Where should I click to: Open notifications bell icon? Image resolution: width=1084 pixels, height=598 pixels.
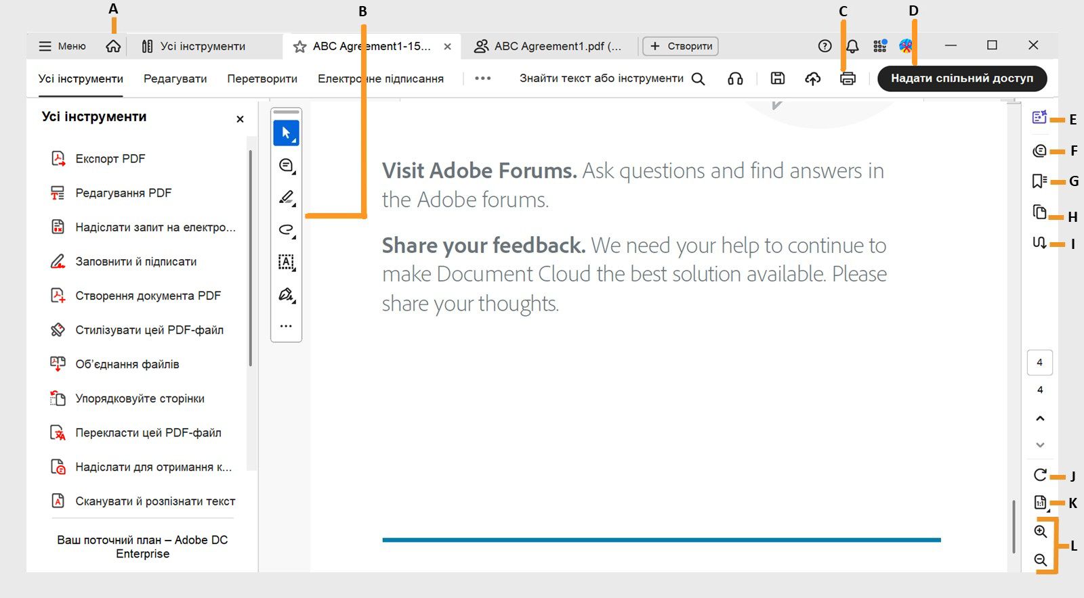[852, 46]
